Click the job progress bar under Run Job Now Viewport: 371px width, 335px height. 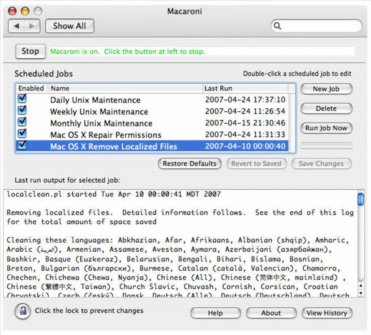326,145
